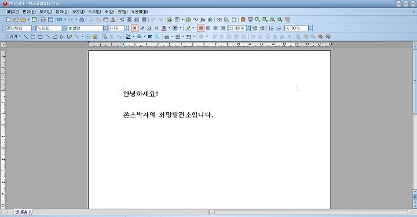Toggle the numbered list
The height and width of the screenshot is (217, 417).
click(x=271, y=28)
